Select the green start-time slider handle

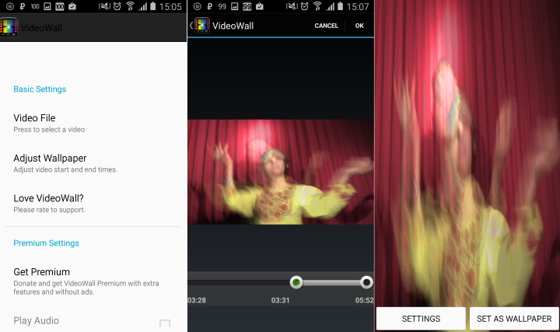(296, 282)
